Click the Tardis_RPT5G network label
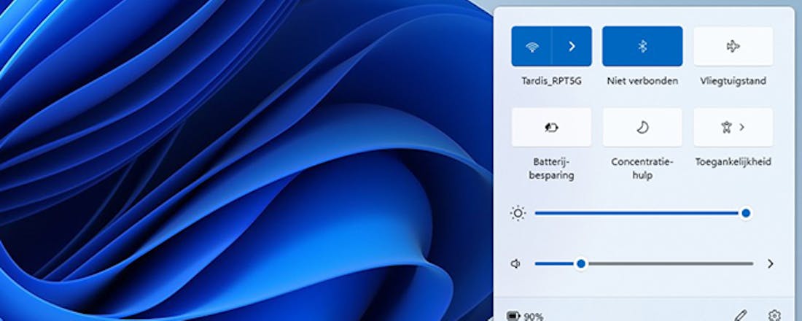Image resolution: width=802 pixels, height=321 pixels. (551, 81)
